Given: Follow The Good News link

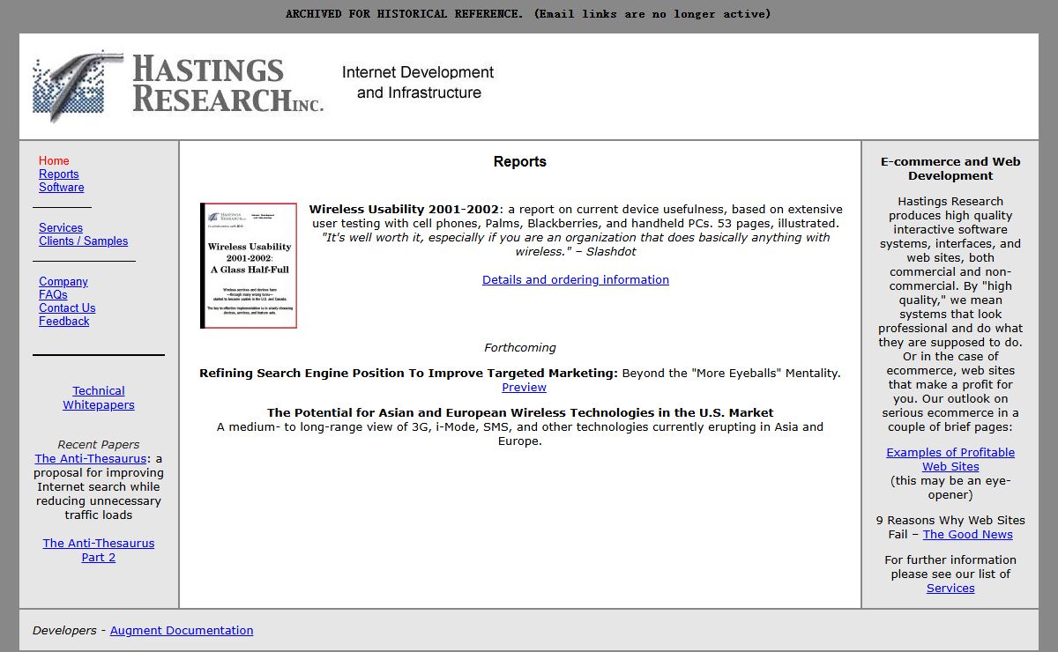Looking at the screenshot, I should [968, 534].
